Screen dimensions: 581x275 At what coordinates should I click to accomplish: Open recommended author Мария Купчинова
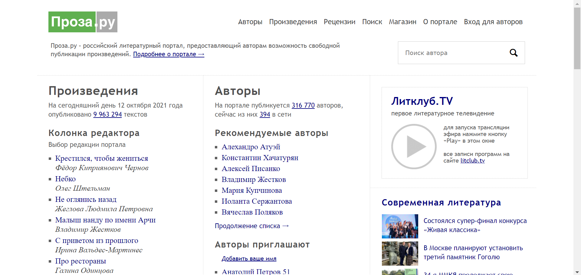(252, 190)
